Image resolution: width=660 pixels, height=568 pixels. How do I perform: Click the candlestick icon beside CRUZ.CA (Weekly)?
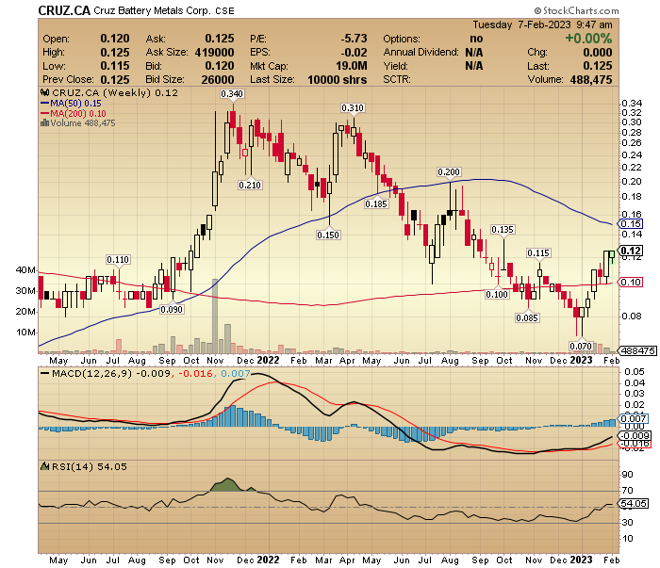coord(44,92)
